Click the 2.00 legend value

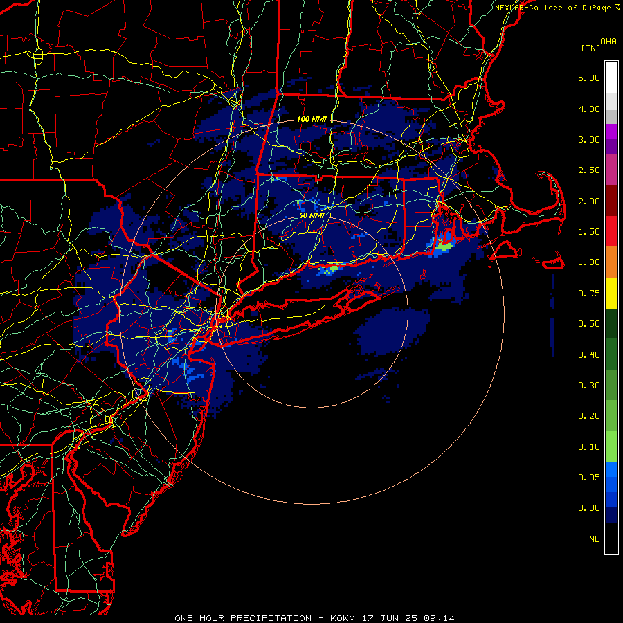click(x=589, y=201)
